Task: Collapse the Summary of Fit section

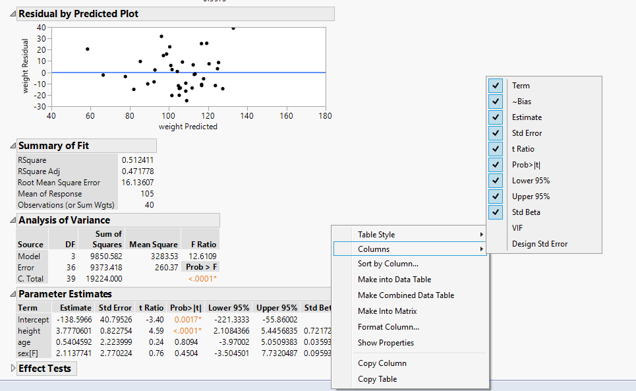Action: point(13,146)
